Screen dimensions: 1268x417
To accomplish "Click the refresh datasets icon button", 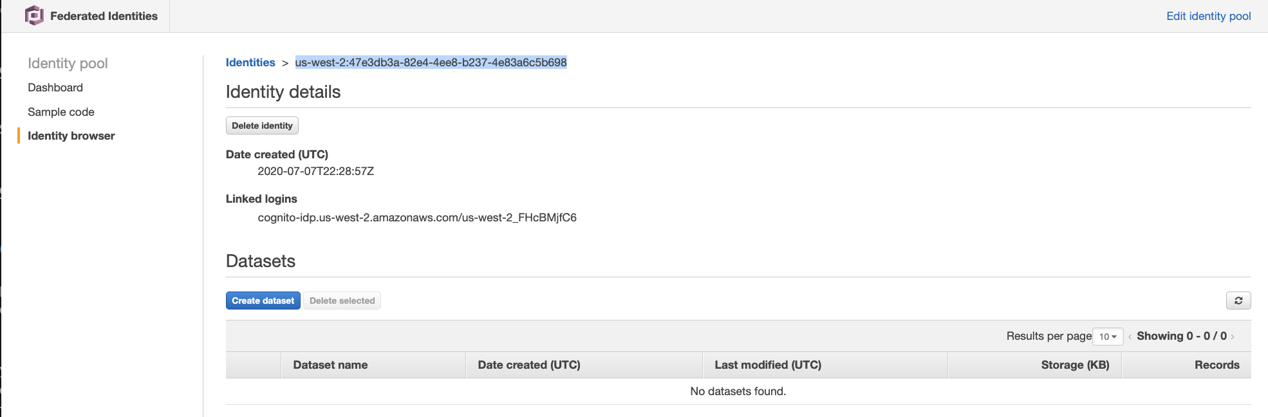I will pos(1238,301).
